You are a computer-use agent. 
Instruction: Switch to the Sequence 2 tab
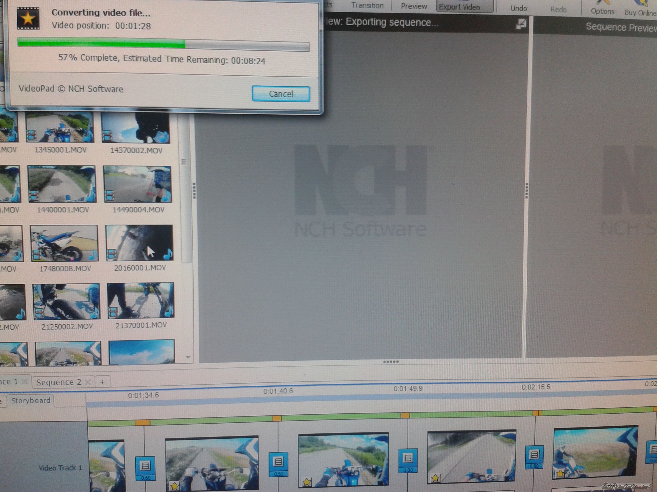[59, 382]
